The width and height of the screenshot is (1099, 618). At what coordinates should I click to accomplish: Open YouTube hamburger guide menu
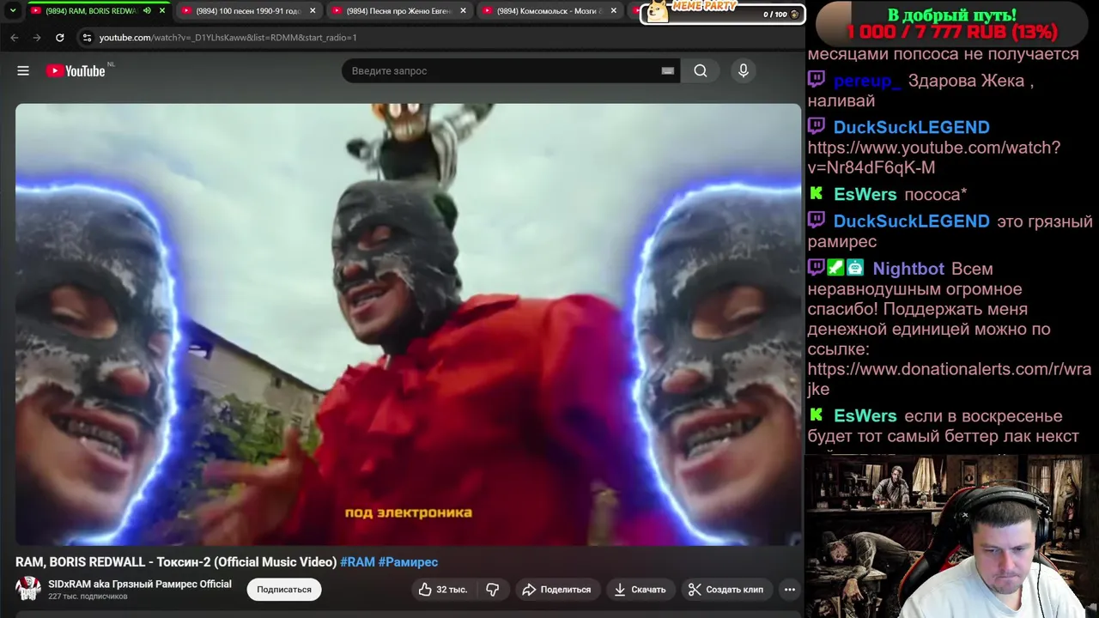[23, 70]
